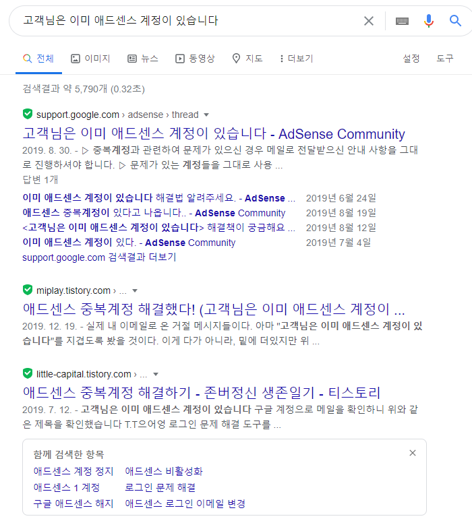Open result 애드센스 중복계정 해결하기 - 존버정신 생존일기
Image resolution: width=472 pixels, height=529 pixels.
[x=202, y=392]
